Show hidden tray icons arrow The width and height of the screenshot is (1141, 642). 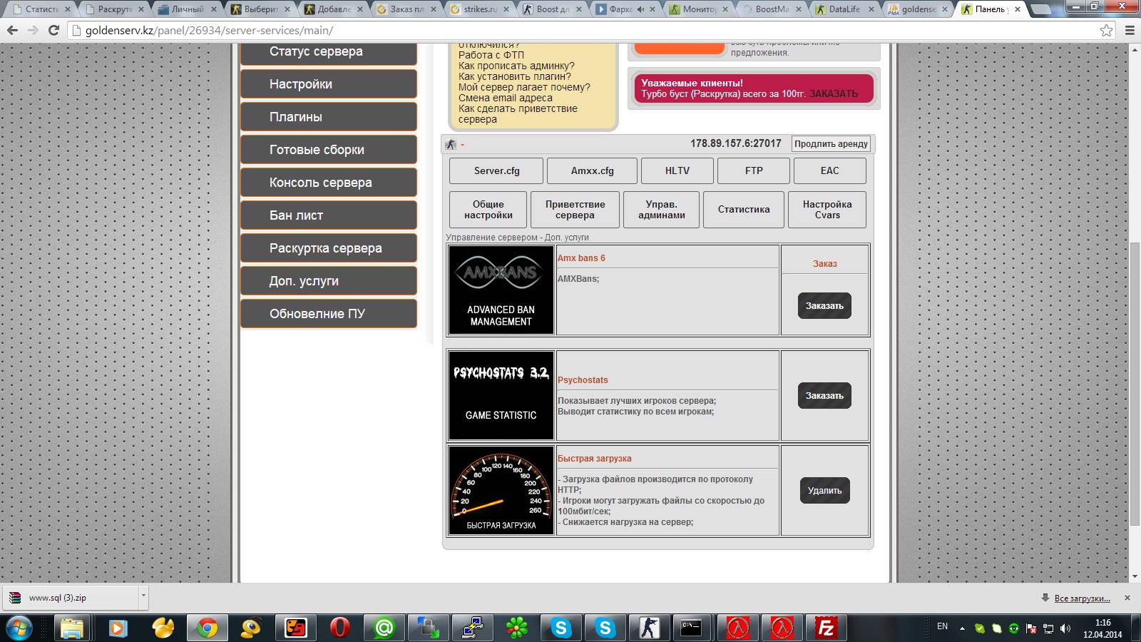pyautogui.click(x=962, y=628)
